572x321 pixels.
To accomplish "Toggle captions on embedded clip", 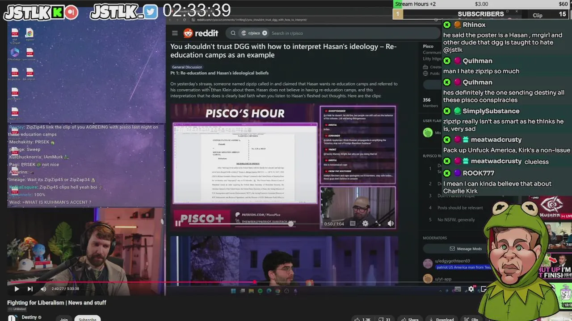I will click(x=353, y=224).
